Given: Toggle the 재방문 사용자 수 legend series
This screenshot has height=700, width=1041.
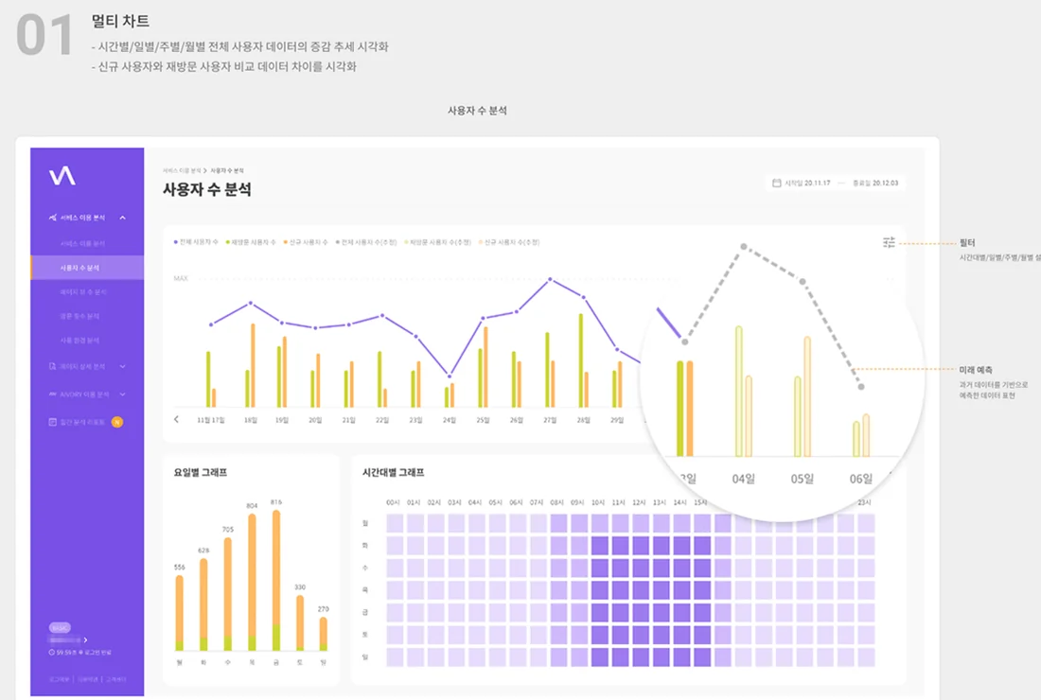Looking at the screenshot, I should 251,242.
